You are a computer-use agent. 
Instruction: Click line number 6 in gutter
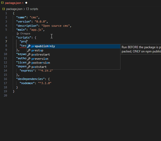pyautogui.click(x=6, y=37)
